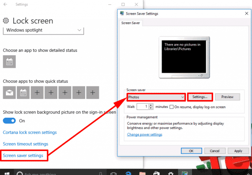Maximize the Settings window
Image resolution: width=252 pixels, height=175 pixels.
click(x=123, y=4)
